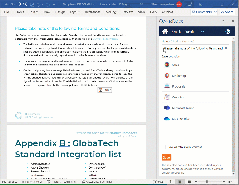Check Save as refreshable content
The height and width of the screenshot is (185, 239).
(x=163, y=147)
